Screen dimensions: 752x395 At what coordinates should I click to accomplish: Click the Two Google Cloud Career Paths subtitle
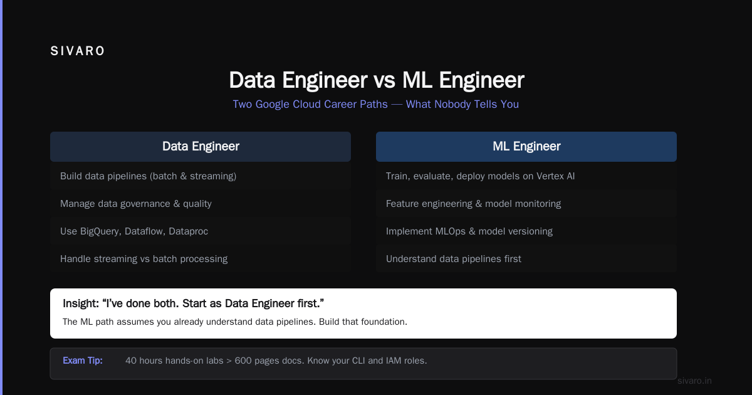click(x=376, y=104)
